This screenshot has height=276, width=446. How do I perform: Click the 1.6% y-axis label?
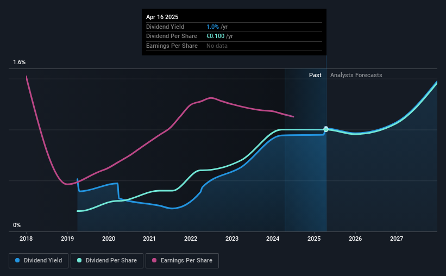[20, 62]
